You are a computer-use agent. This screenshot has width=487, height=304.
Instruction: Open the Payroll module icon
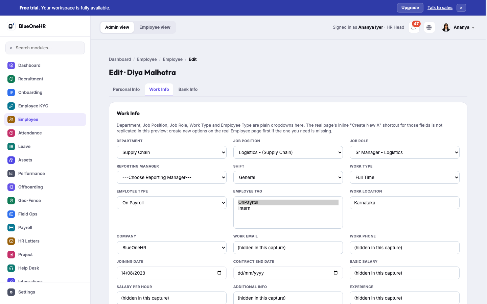click(x=11, y=228)
